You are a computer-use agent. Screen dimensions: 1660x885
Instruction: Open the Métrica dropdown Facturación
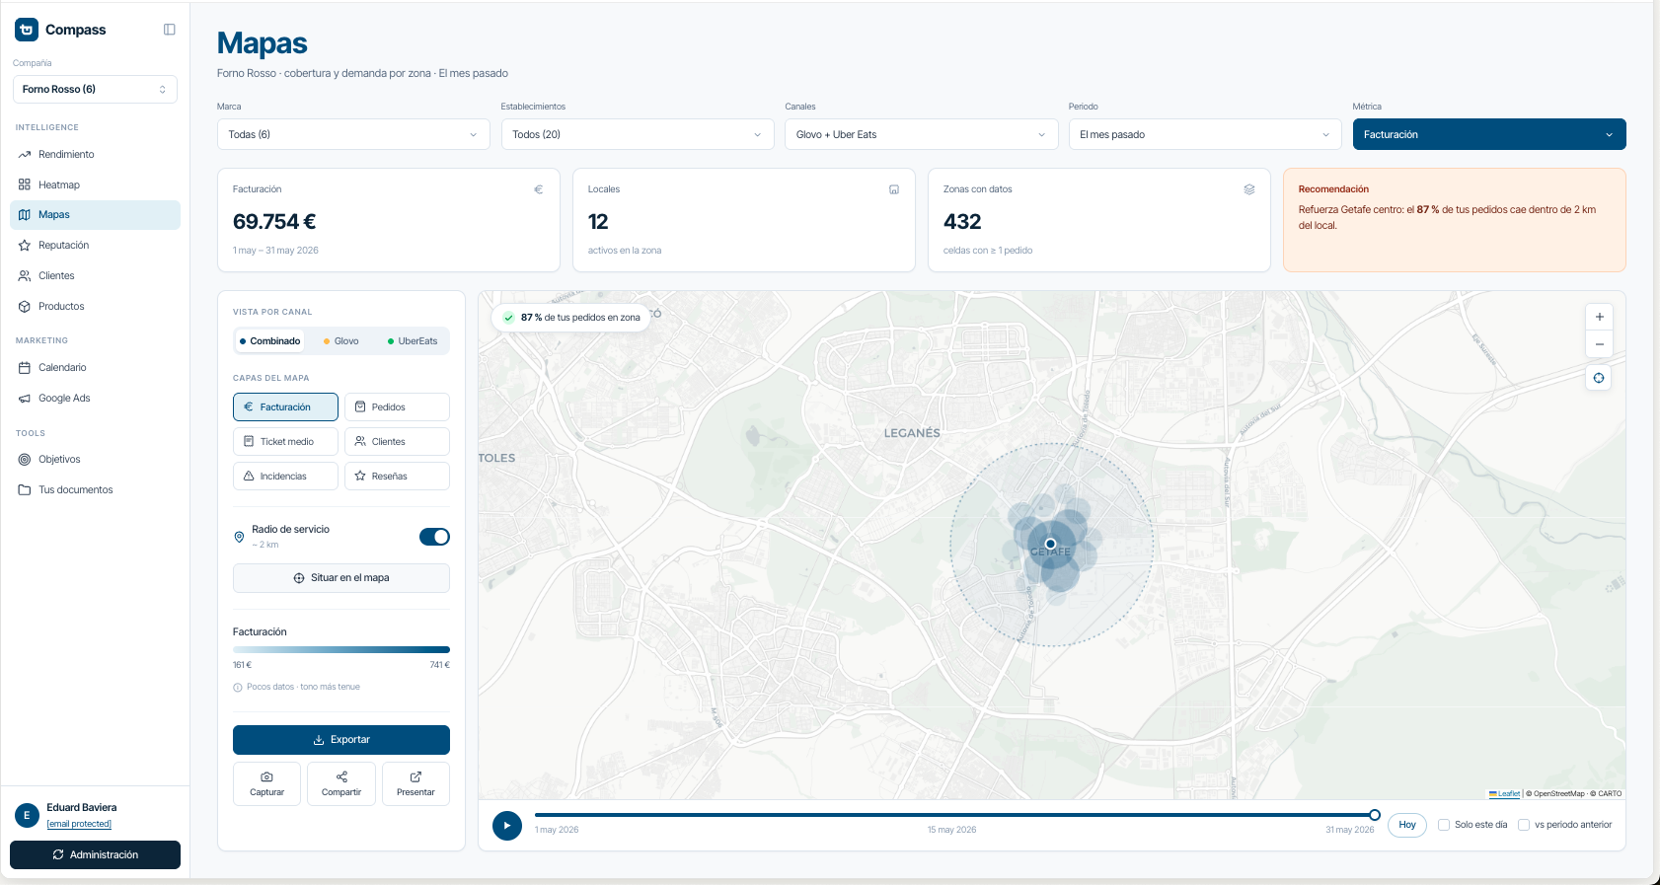1489,134
